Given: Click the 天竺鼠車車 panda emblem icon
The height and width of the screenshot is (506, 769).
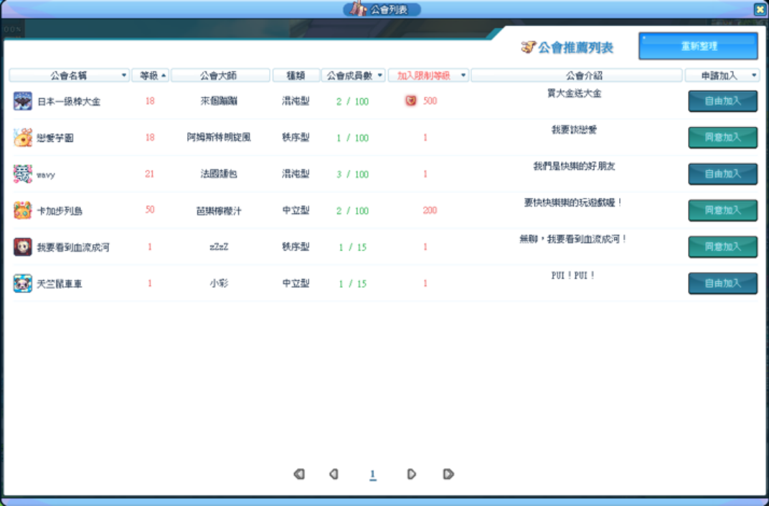Looking at the screenshot, I should pyautogui.click(x=22, y=283).
